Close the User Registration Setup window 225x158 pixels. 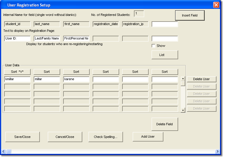(x=216, y=5)
